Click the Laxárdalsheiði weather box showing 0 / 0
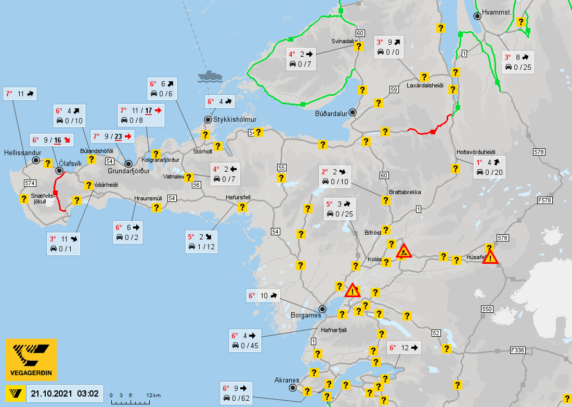Viewport: 572px width, 407px height. (389, 47)
